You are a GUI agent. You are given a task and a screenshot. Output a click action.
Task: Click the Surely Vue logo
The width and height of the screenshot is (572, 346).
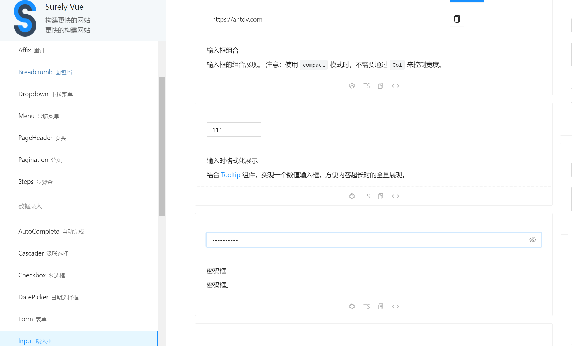(25, 18)
